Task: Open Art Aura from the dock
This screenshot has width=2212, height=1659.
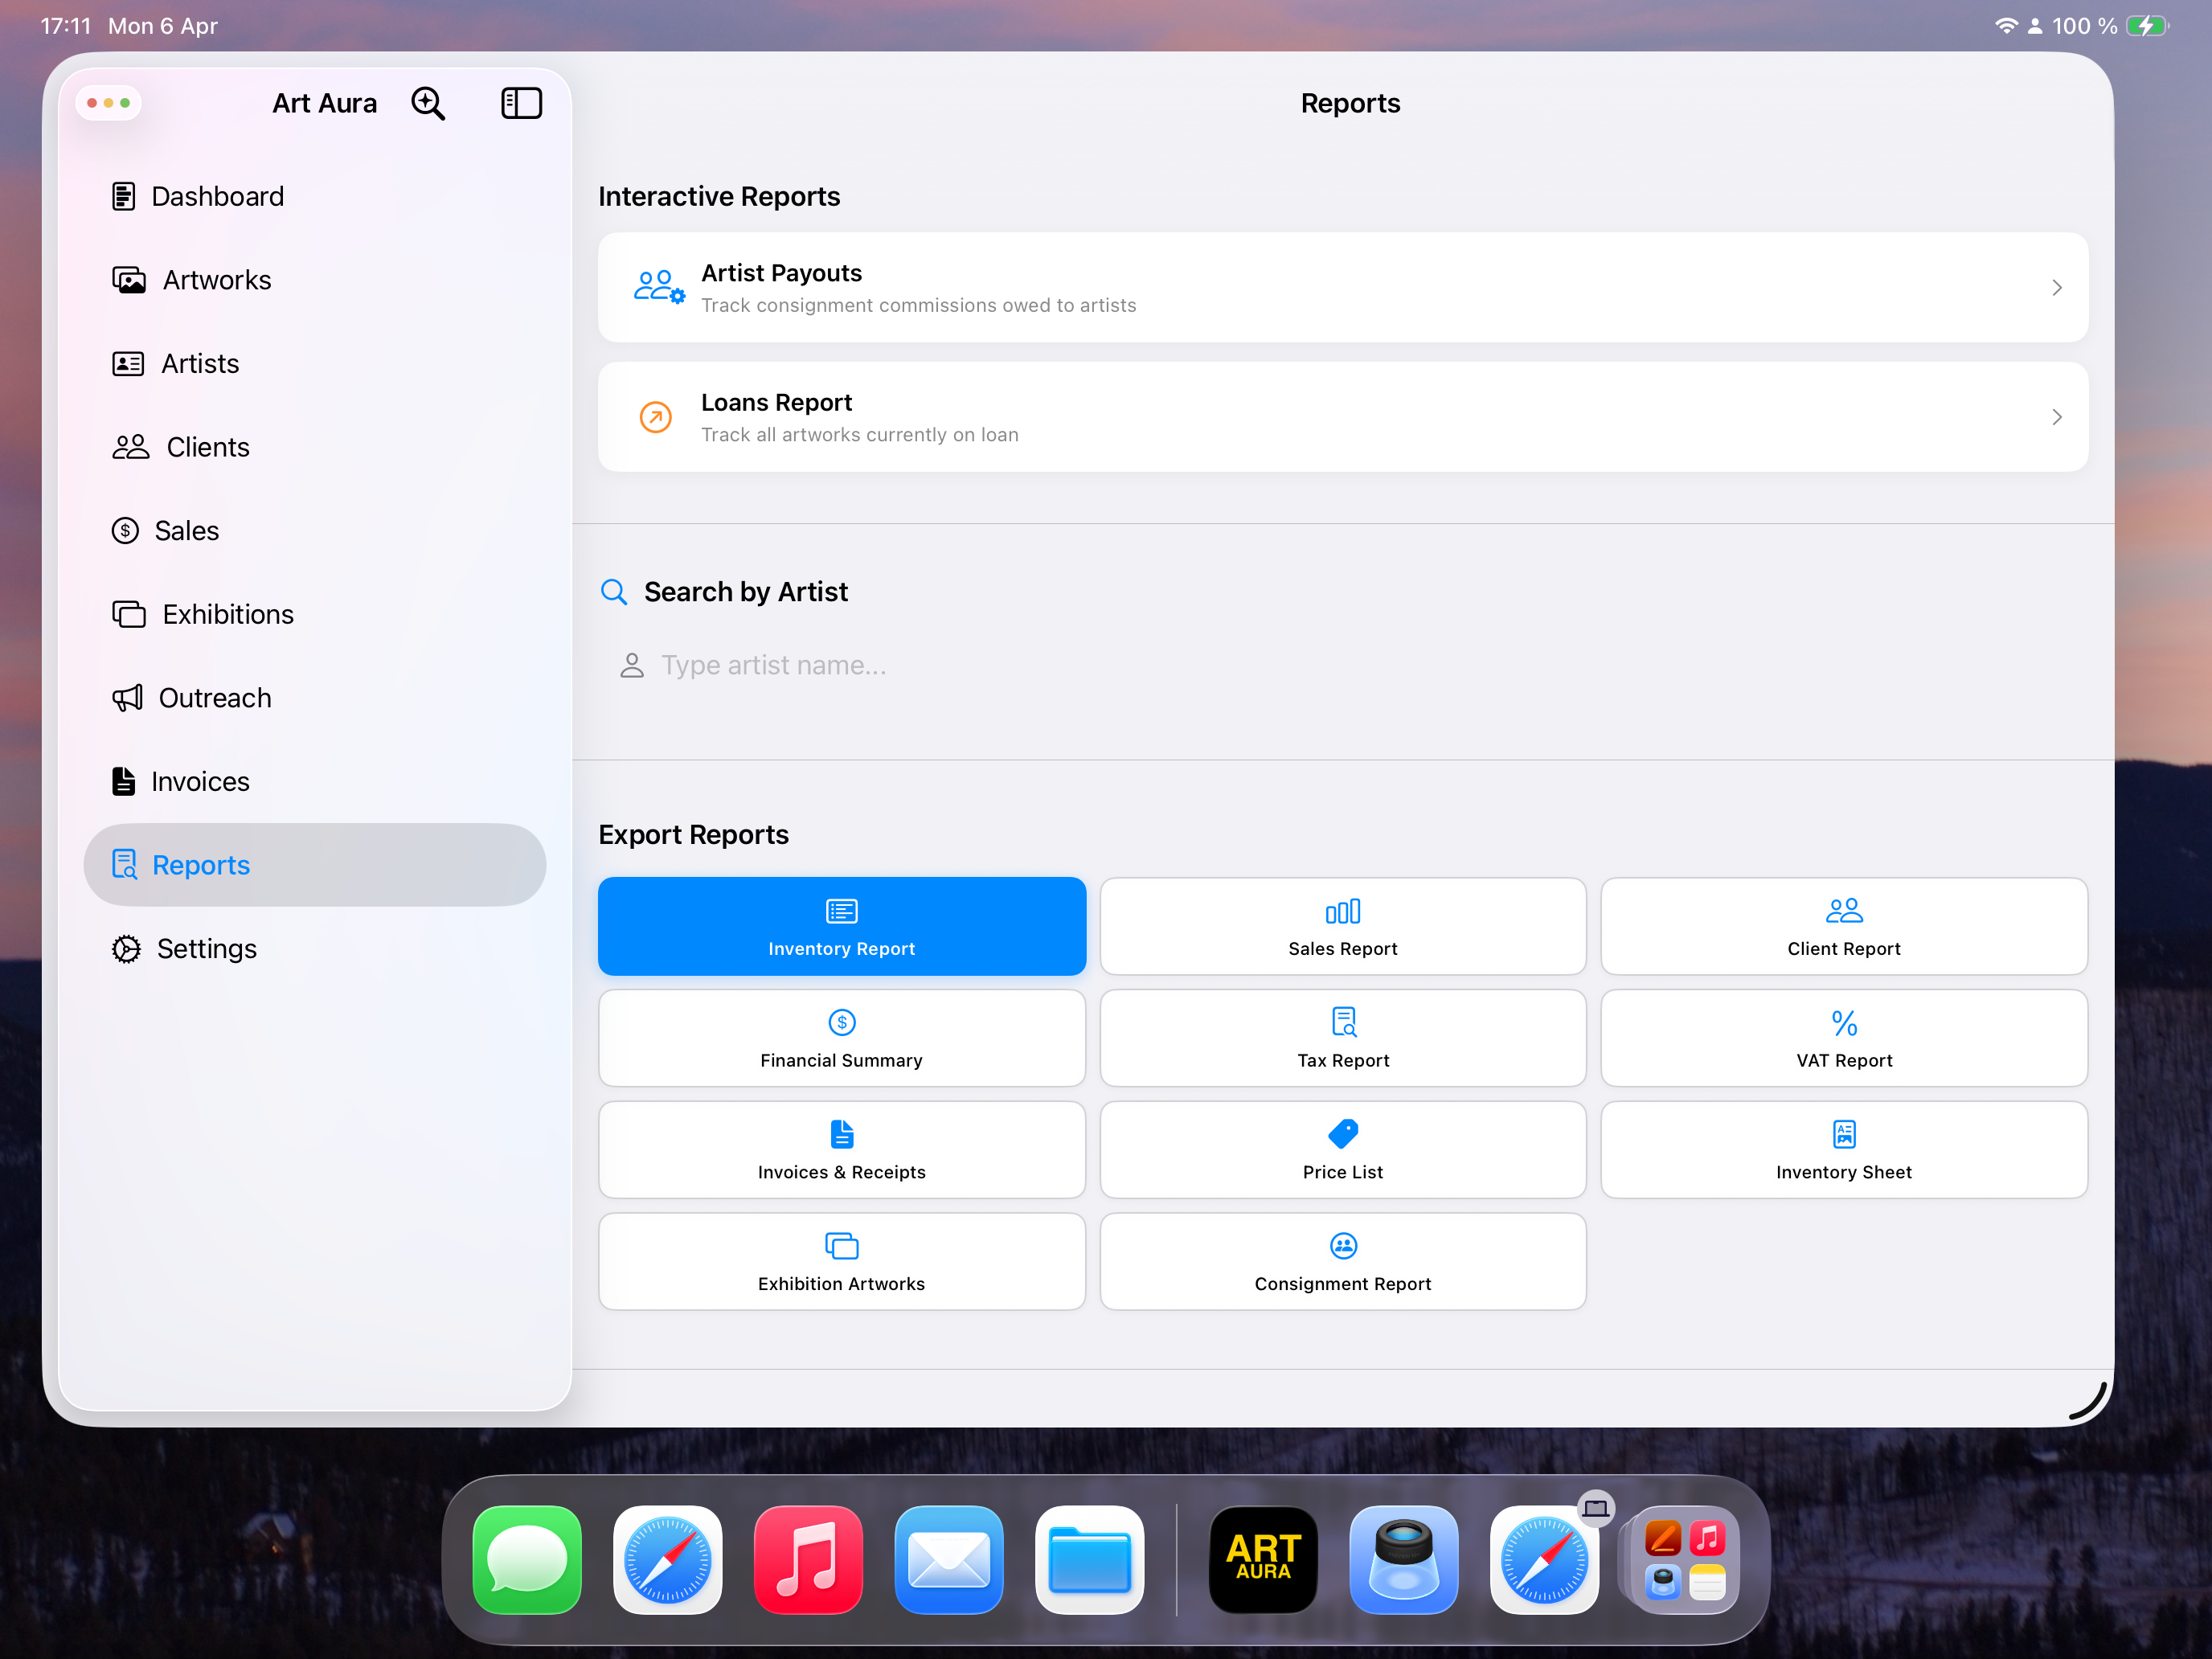Action: click(x=1263, y=1559)
